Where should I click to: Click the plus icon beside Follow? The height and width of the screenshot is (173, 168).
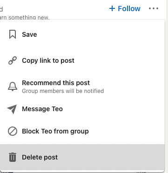click(x=112, y=8)
